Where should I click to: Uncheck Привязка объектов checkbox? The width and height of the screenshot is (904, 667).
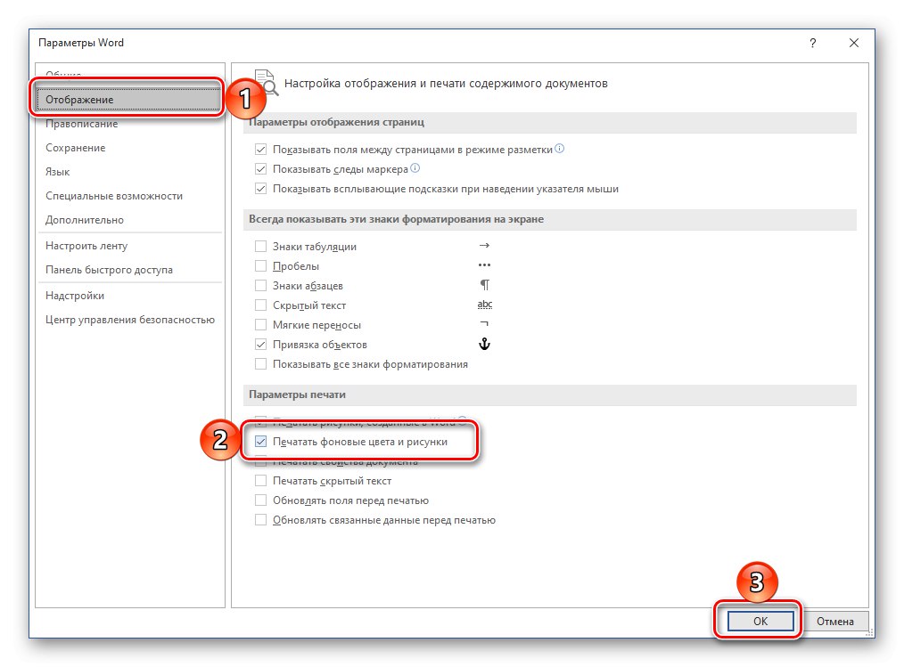(260, 345)
